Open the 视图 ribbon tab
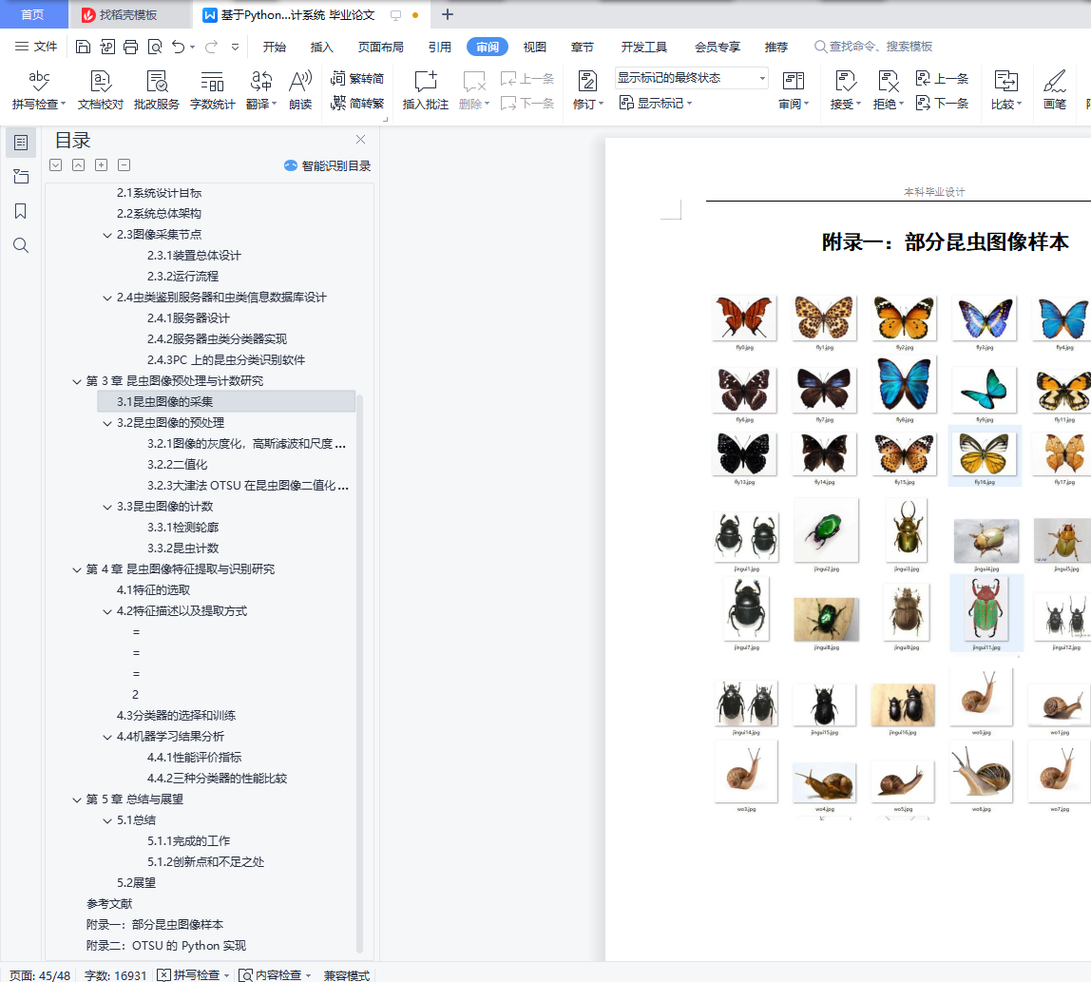Image resolution: width=1091 pixels, height=982 pixels. click(534, 47)
